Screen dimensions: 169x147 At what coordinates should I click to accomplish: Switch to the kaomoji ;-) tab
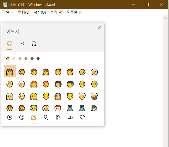tap(22, 44)
